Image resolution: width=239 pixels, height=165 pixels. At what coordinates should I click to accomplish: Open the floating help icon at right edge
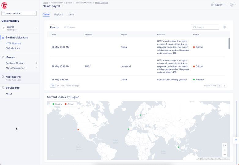236,140
